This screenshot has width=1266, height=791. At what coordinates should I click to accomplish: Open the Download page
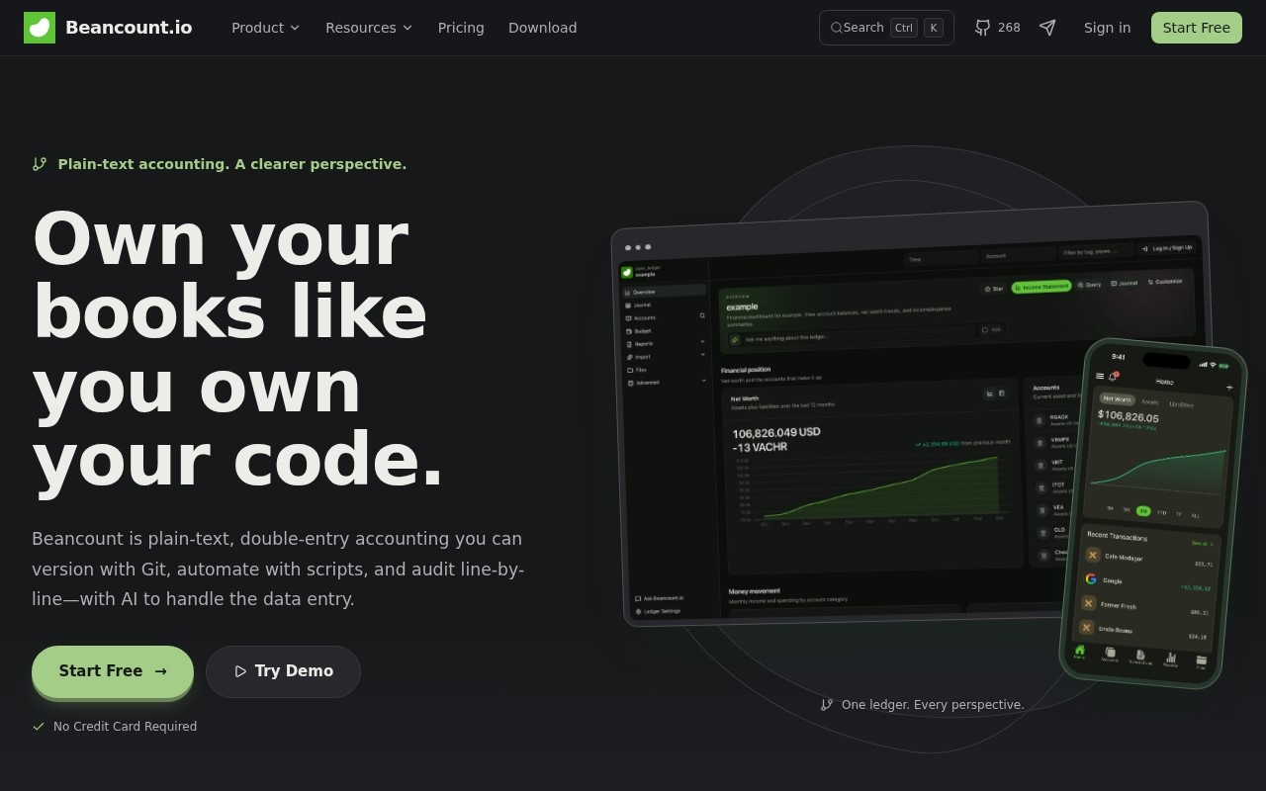point(542,28)
